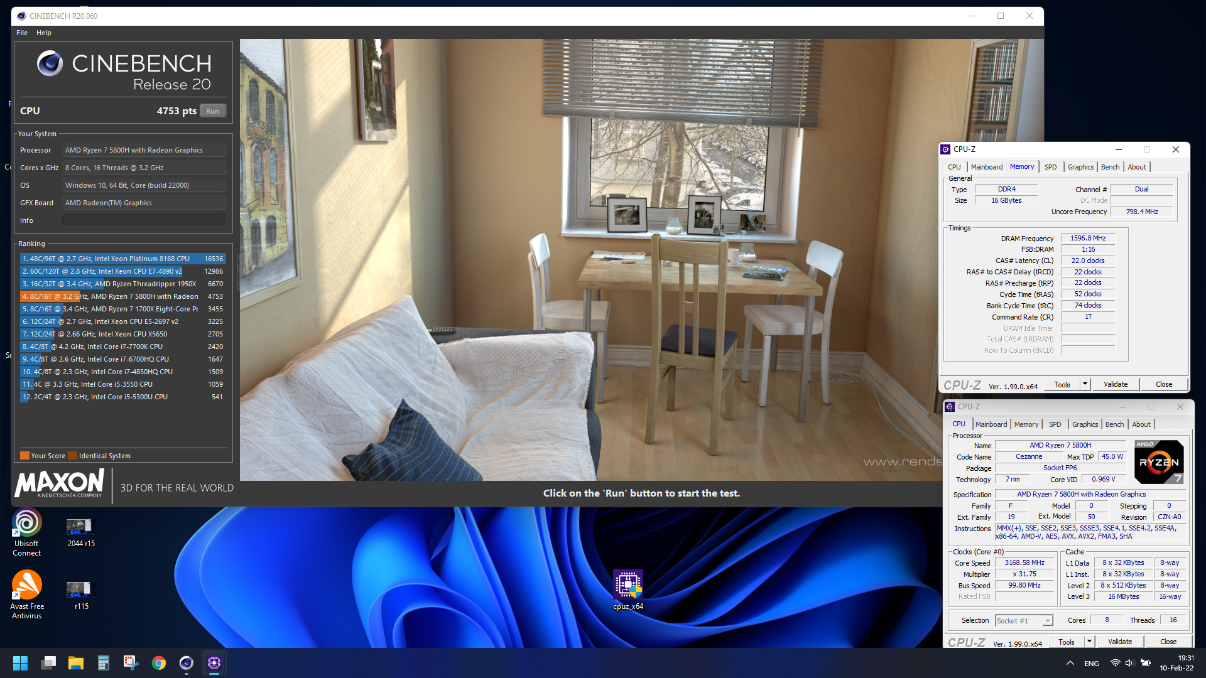Image resolution: width=1206 pixels, height=678 pixels.
Task: Show hidden system tray icons
Action: 1070,663
